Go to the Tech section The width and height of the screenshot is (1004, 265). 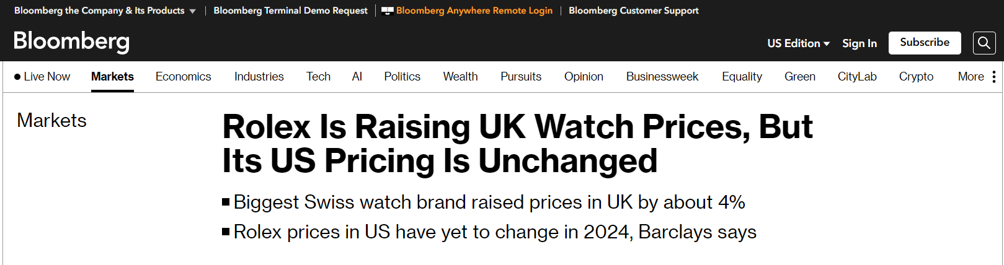[x=318, y=77]
